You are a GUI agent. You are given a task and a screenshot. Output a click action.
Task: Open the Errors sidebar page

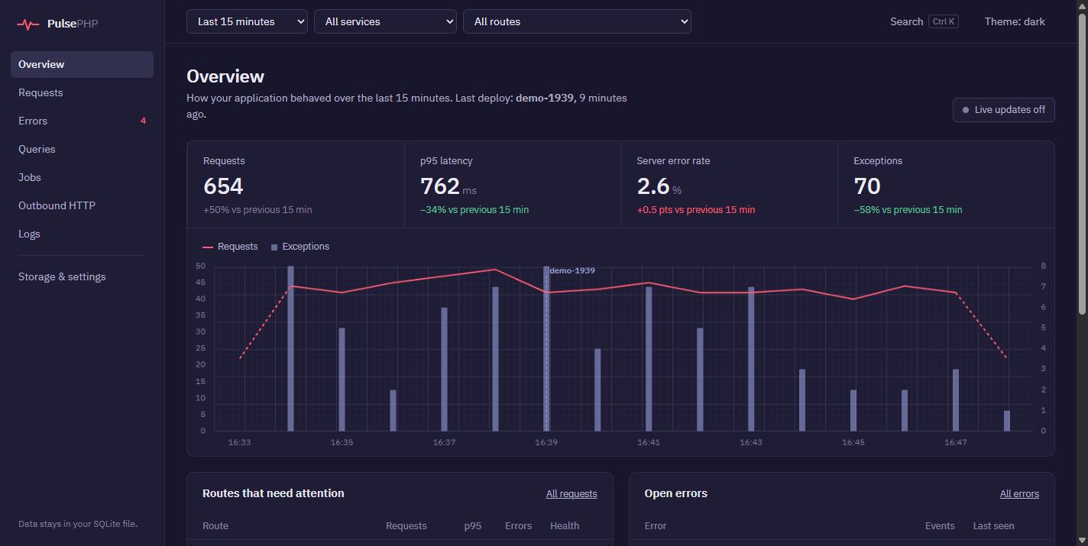82,121
